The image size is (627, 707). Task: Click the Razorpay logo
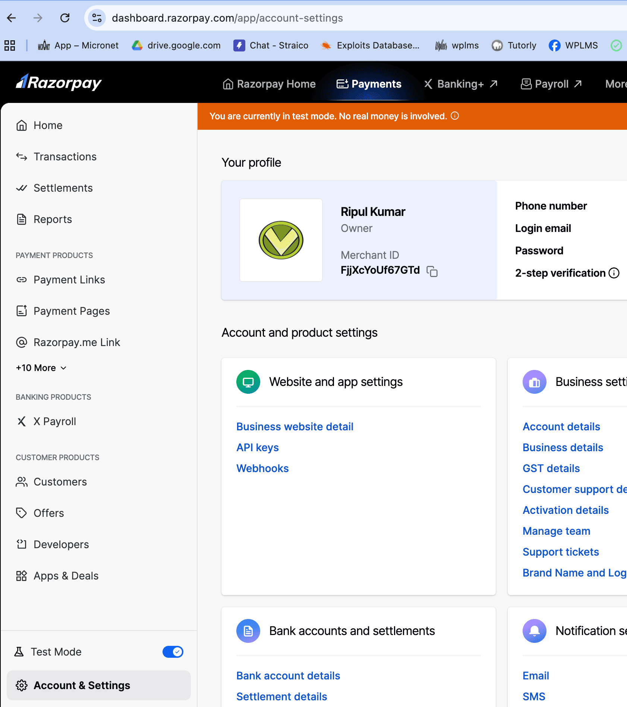[x=59, y=82]
